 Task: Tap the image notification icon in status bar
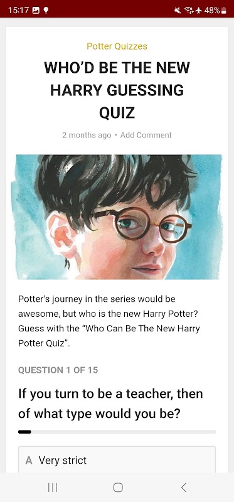(36, 11)
